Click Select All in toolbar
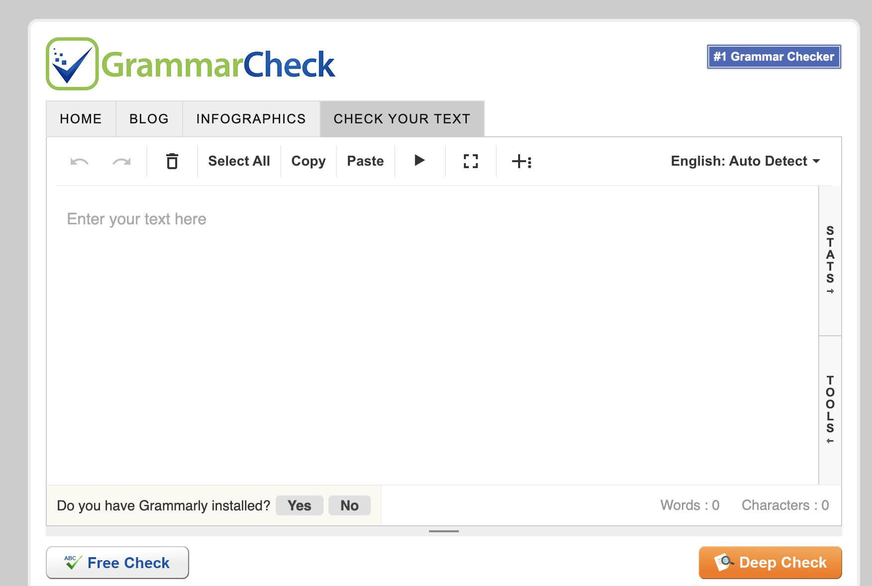872x586 pixels. point(239,161)
